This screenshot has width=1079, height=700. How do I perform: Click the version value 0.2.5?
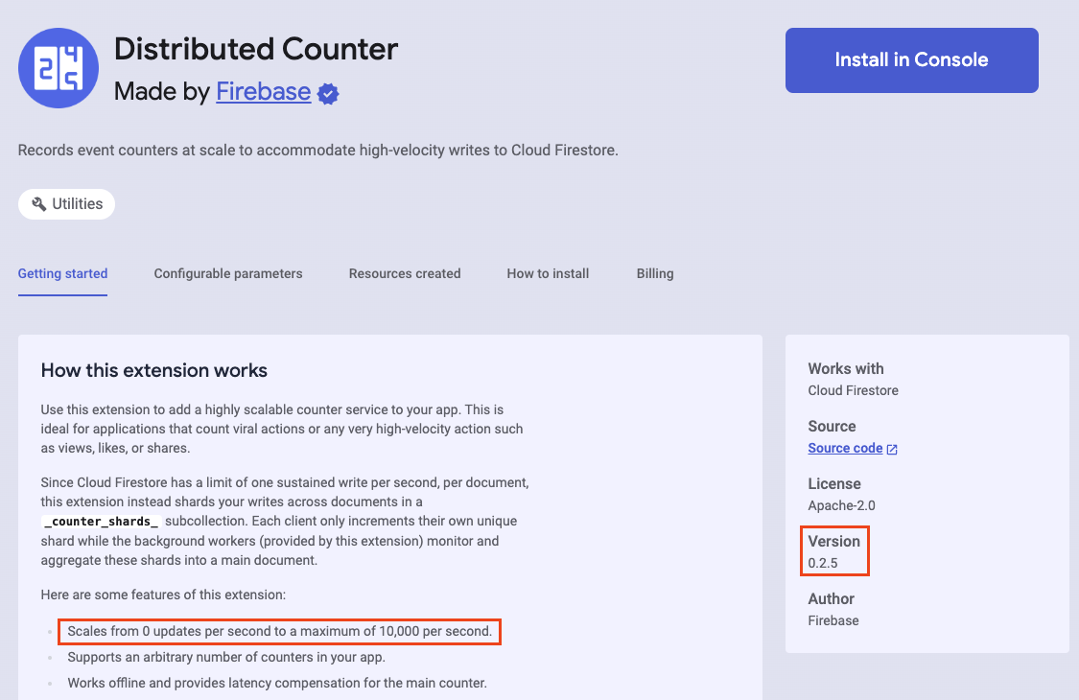pos(822,563)
